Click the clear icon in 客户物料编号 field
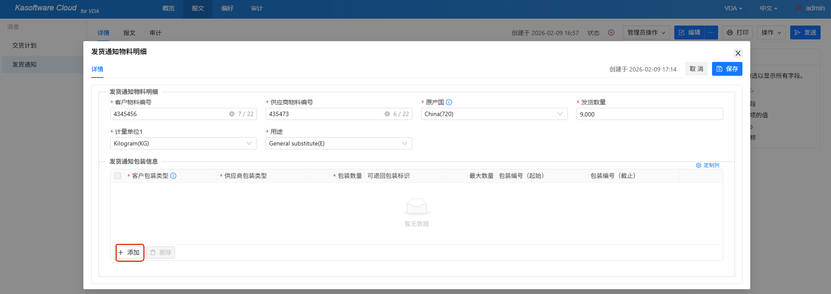Image resolution: width=831 pixels, height=294 pixels. (232, 114)
